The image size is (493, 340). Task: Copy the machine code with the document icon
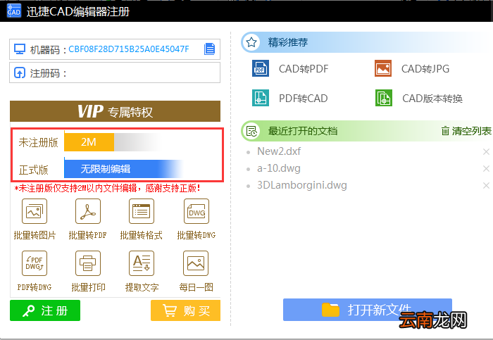click(209, 49)
